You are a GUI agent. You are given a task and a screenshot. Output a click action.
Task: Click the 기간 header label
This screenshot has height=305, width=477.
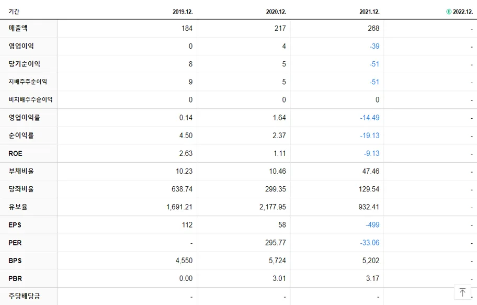coord(14,12)
